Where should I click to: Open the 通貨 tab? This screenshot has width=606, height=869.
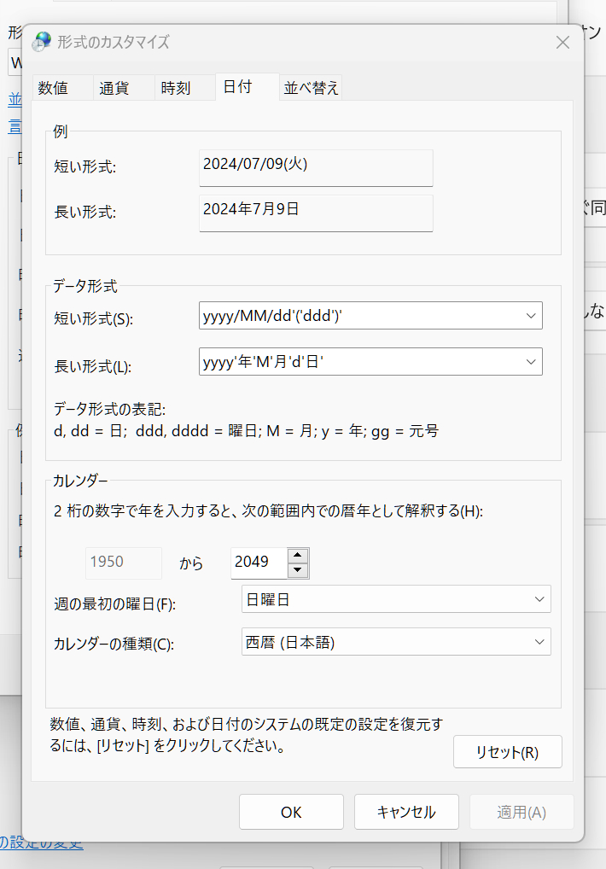pos(114,88)
